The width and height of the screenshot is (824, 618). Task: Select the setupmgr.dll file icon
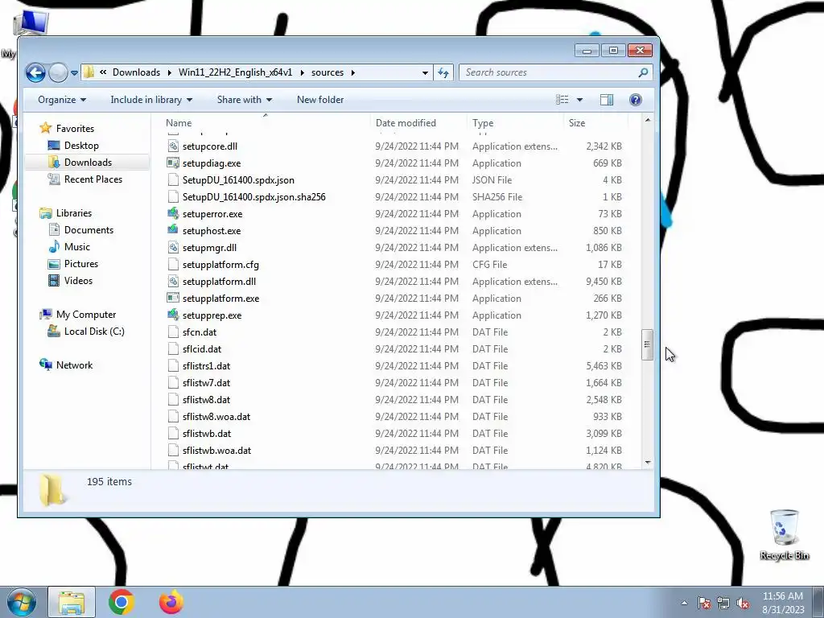click(173, 248)
